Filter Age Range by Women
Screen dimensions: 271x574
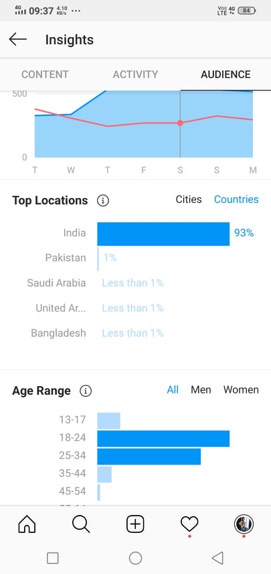(241, 390)
